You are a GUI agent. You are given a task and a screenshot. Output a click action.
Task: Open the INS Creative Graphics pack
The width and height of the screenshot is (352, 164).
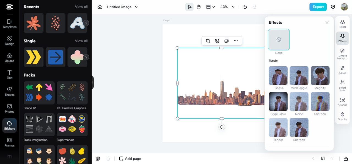coord(72,93)
